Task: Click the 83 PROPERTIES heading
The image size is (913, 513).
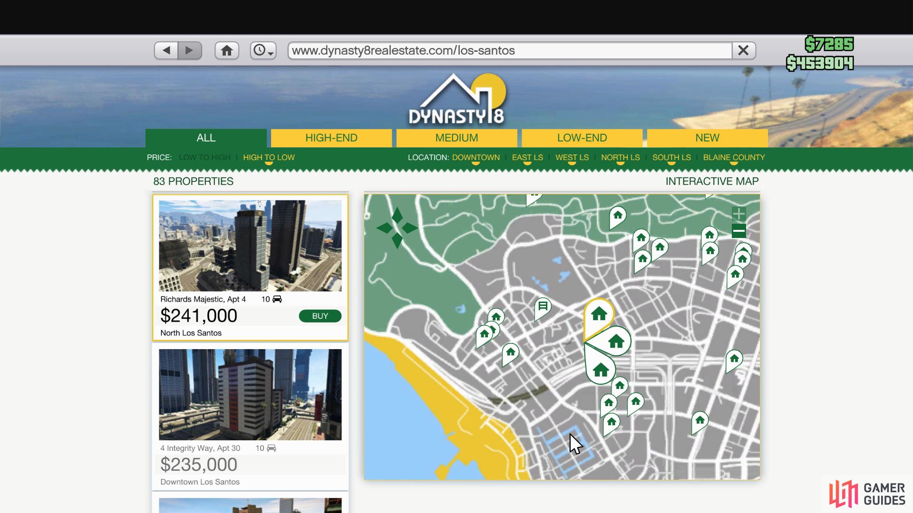Action: (x=193, y=181)
